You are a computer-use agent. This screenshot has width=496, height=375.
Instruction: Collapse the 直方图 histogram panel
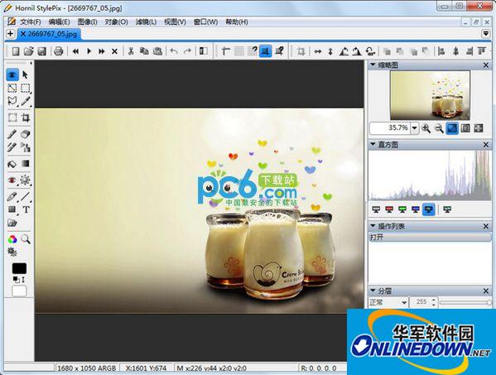pyautogui.click(x=373, y=145)
